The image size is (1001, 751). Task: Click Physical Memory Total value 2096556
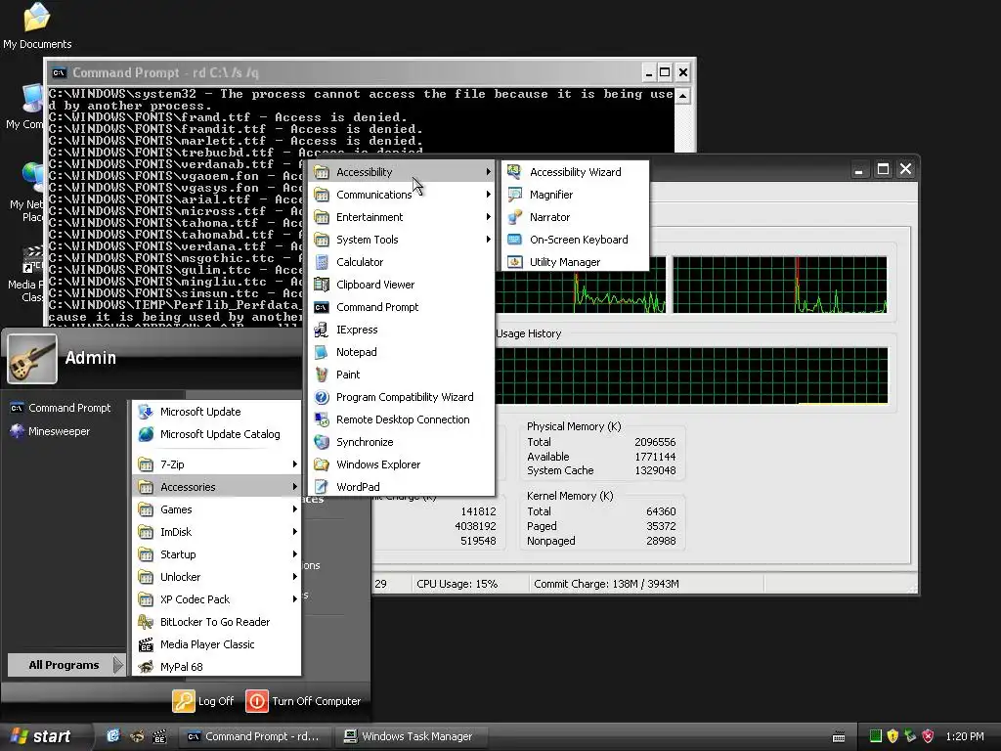tap(655, 442)
